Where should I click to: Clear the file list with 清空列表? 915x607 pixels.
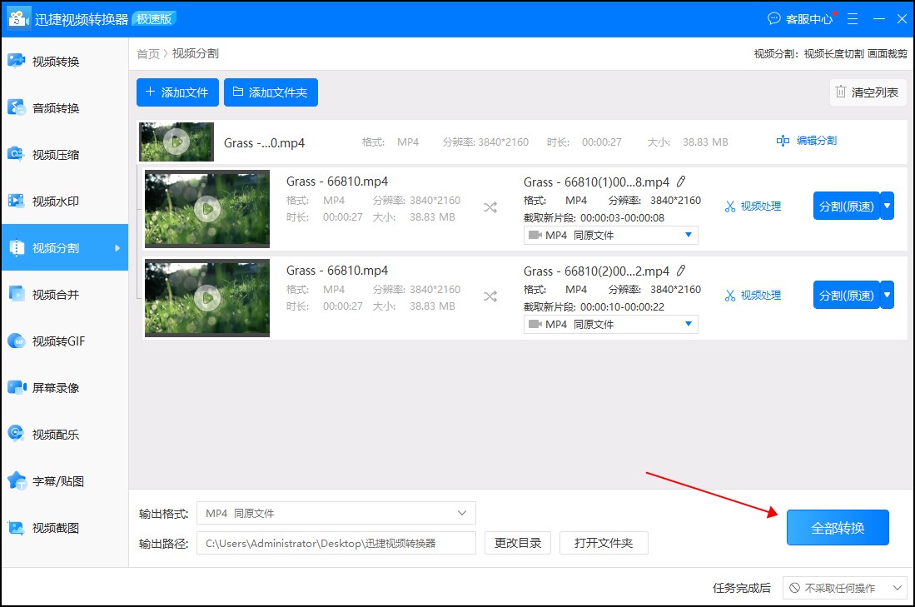pos(868,92)
